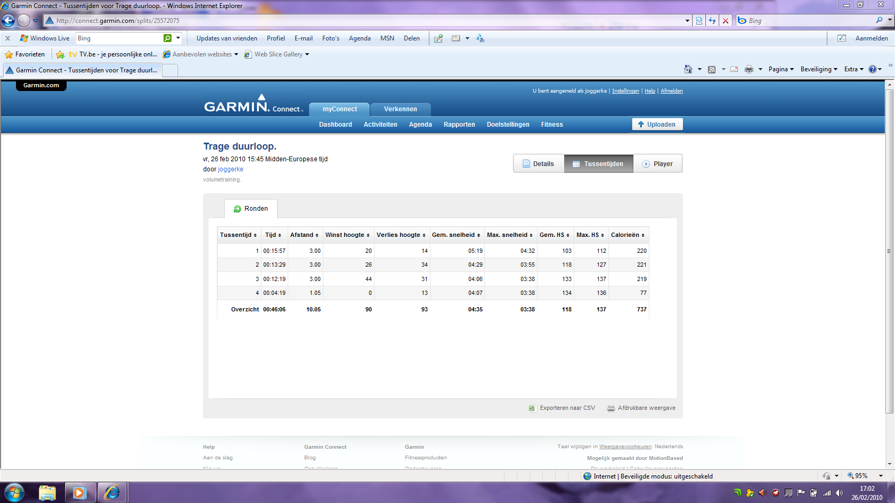The image size is (895, 503).
Task: Click the network signal tray icon
Action: (827, 493)
